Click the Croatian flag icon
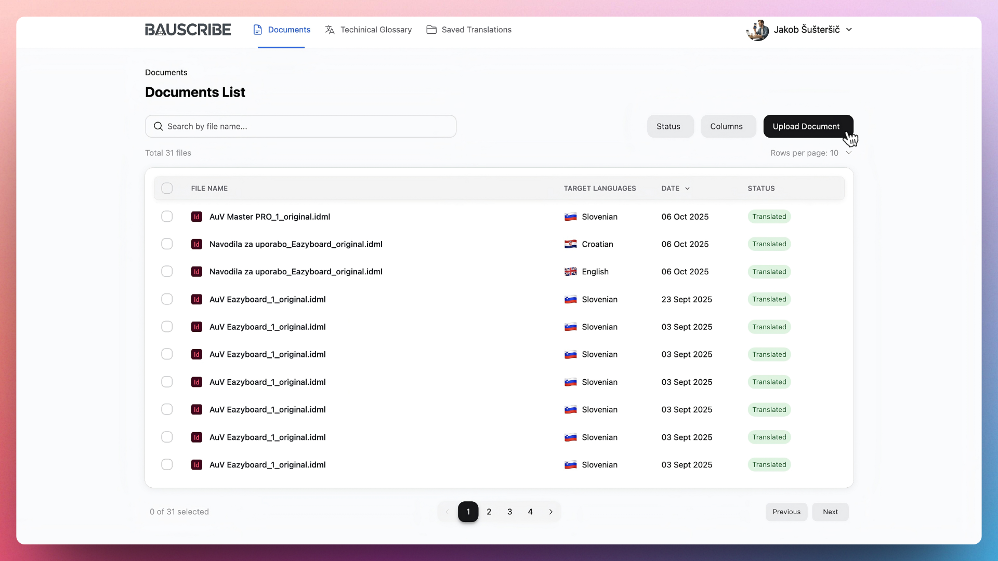This screenshot has width=998, height=561. 570,244
